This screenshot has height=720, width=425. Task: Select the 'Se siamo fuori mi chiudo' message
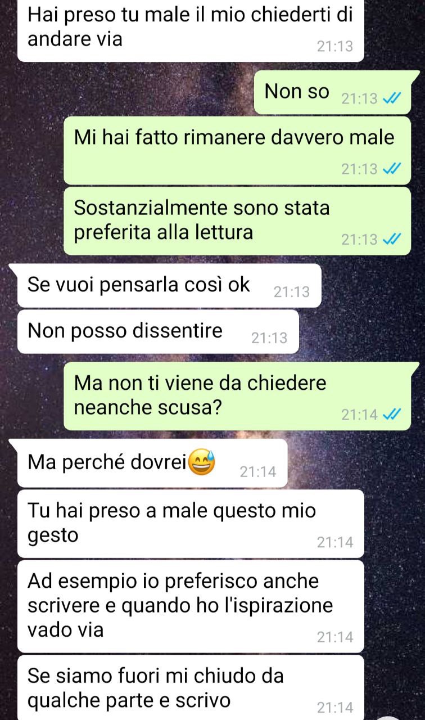191,687
